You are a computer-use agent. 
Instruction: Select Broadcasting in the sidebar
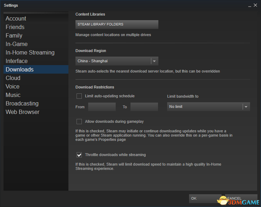click(36, 103)
